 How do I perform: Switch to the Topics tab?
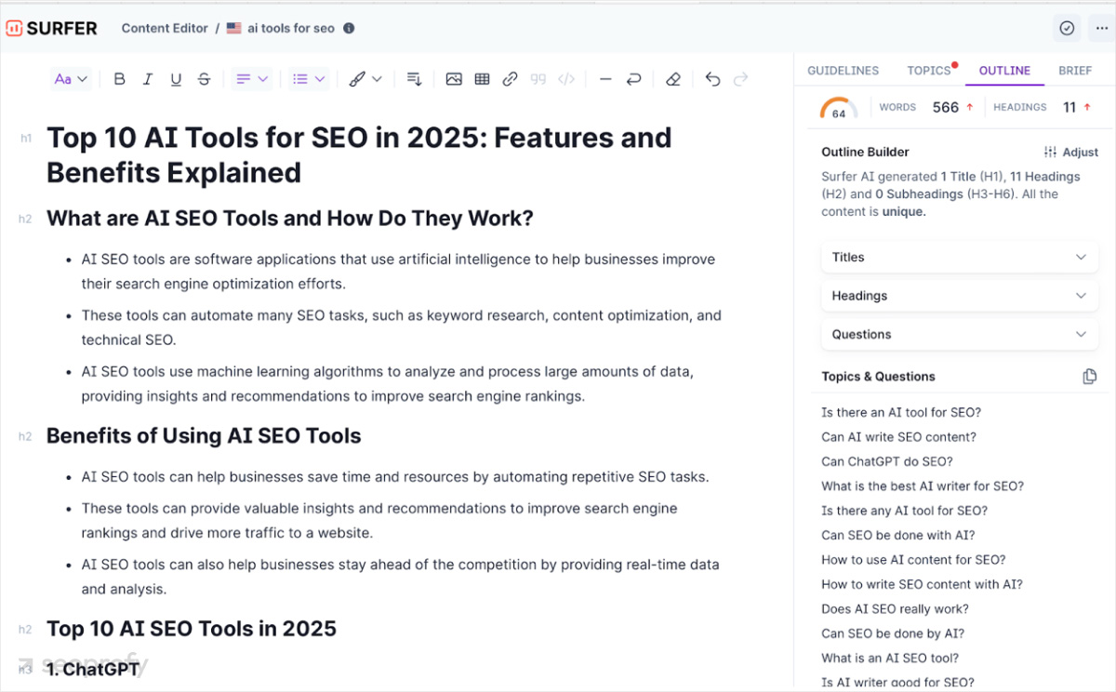click(x=929, y=71)
